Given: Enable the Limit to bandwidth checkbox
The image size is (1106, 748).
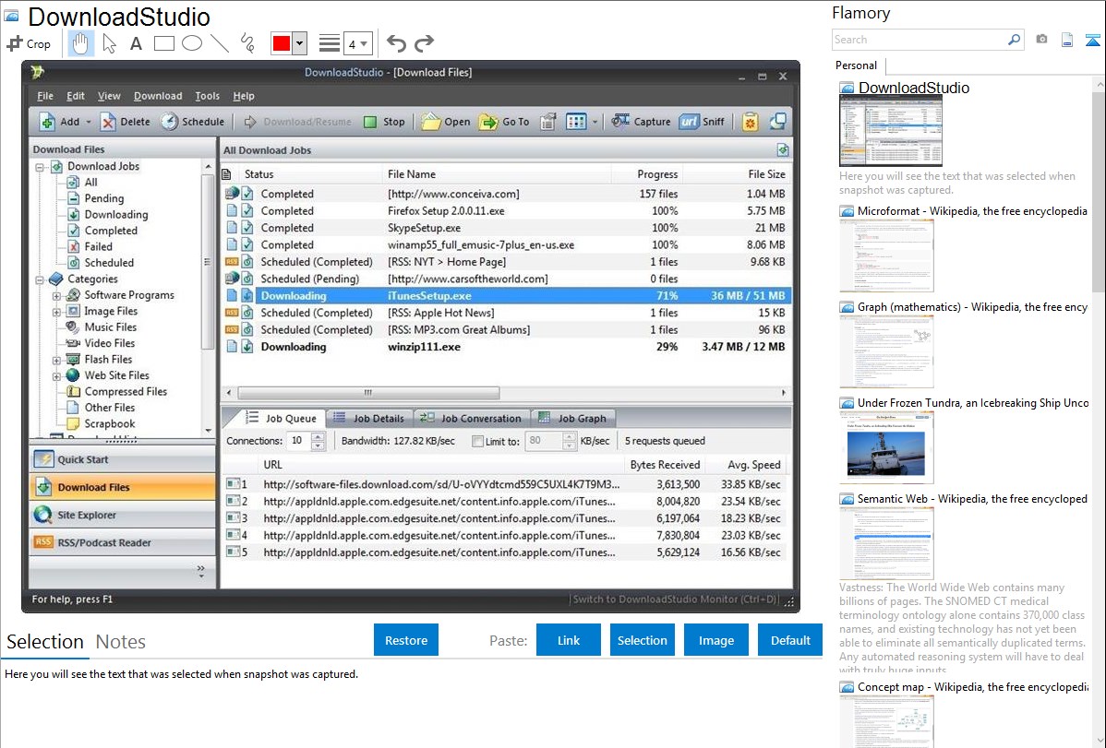Looking at the screenshot, I should point(477,441).
